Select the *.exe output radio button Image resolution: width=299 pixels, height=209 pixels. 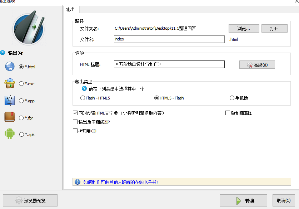point(21,84)
